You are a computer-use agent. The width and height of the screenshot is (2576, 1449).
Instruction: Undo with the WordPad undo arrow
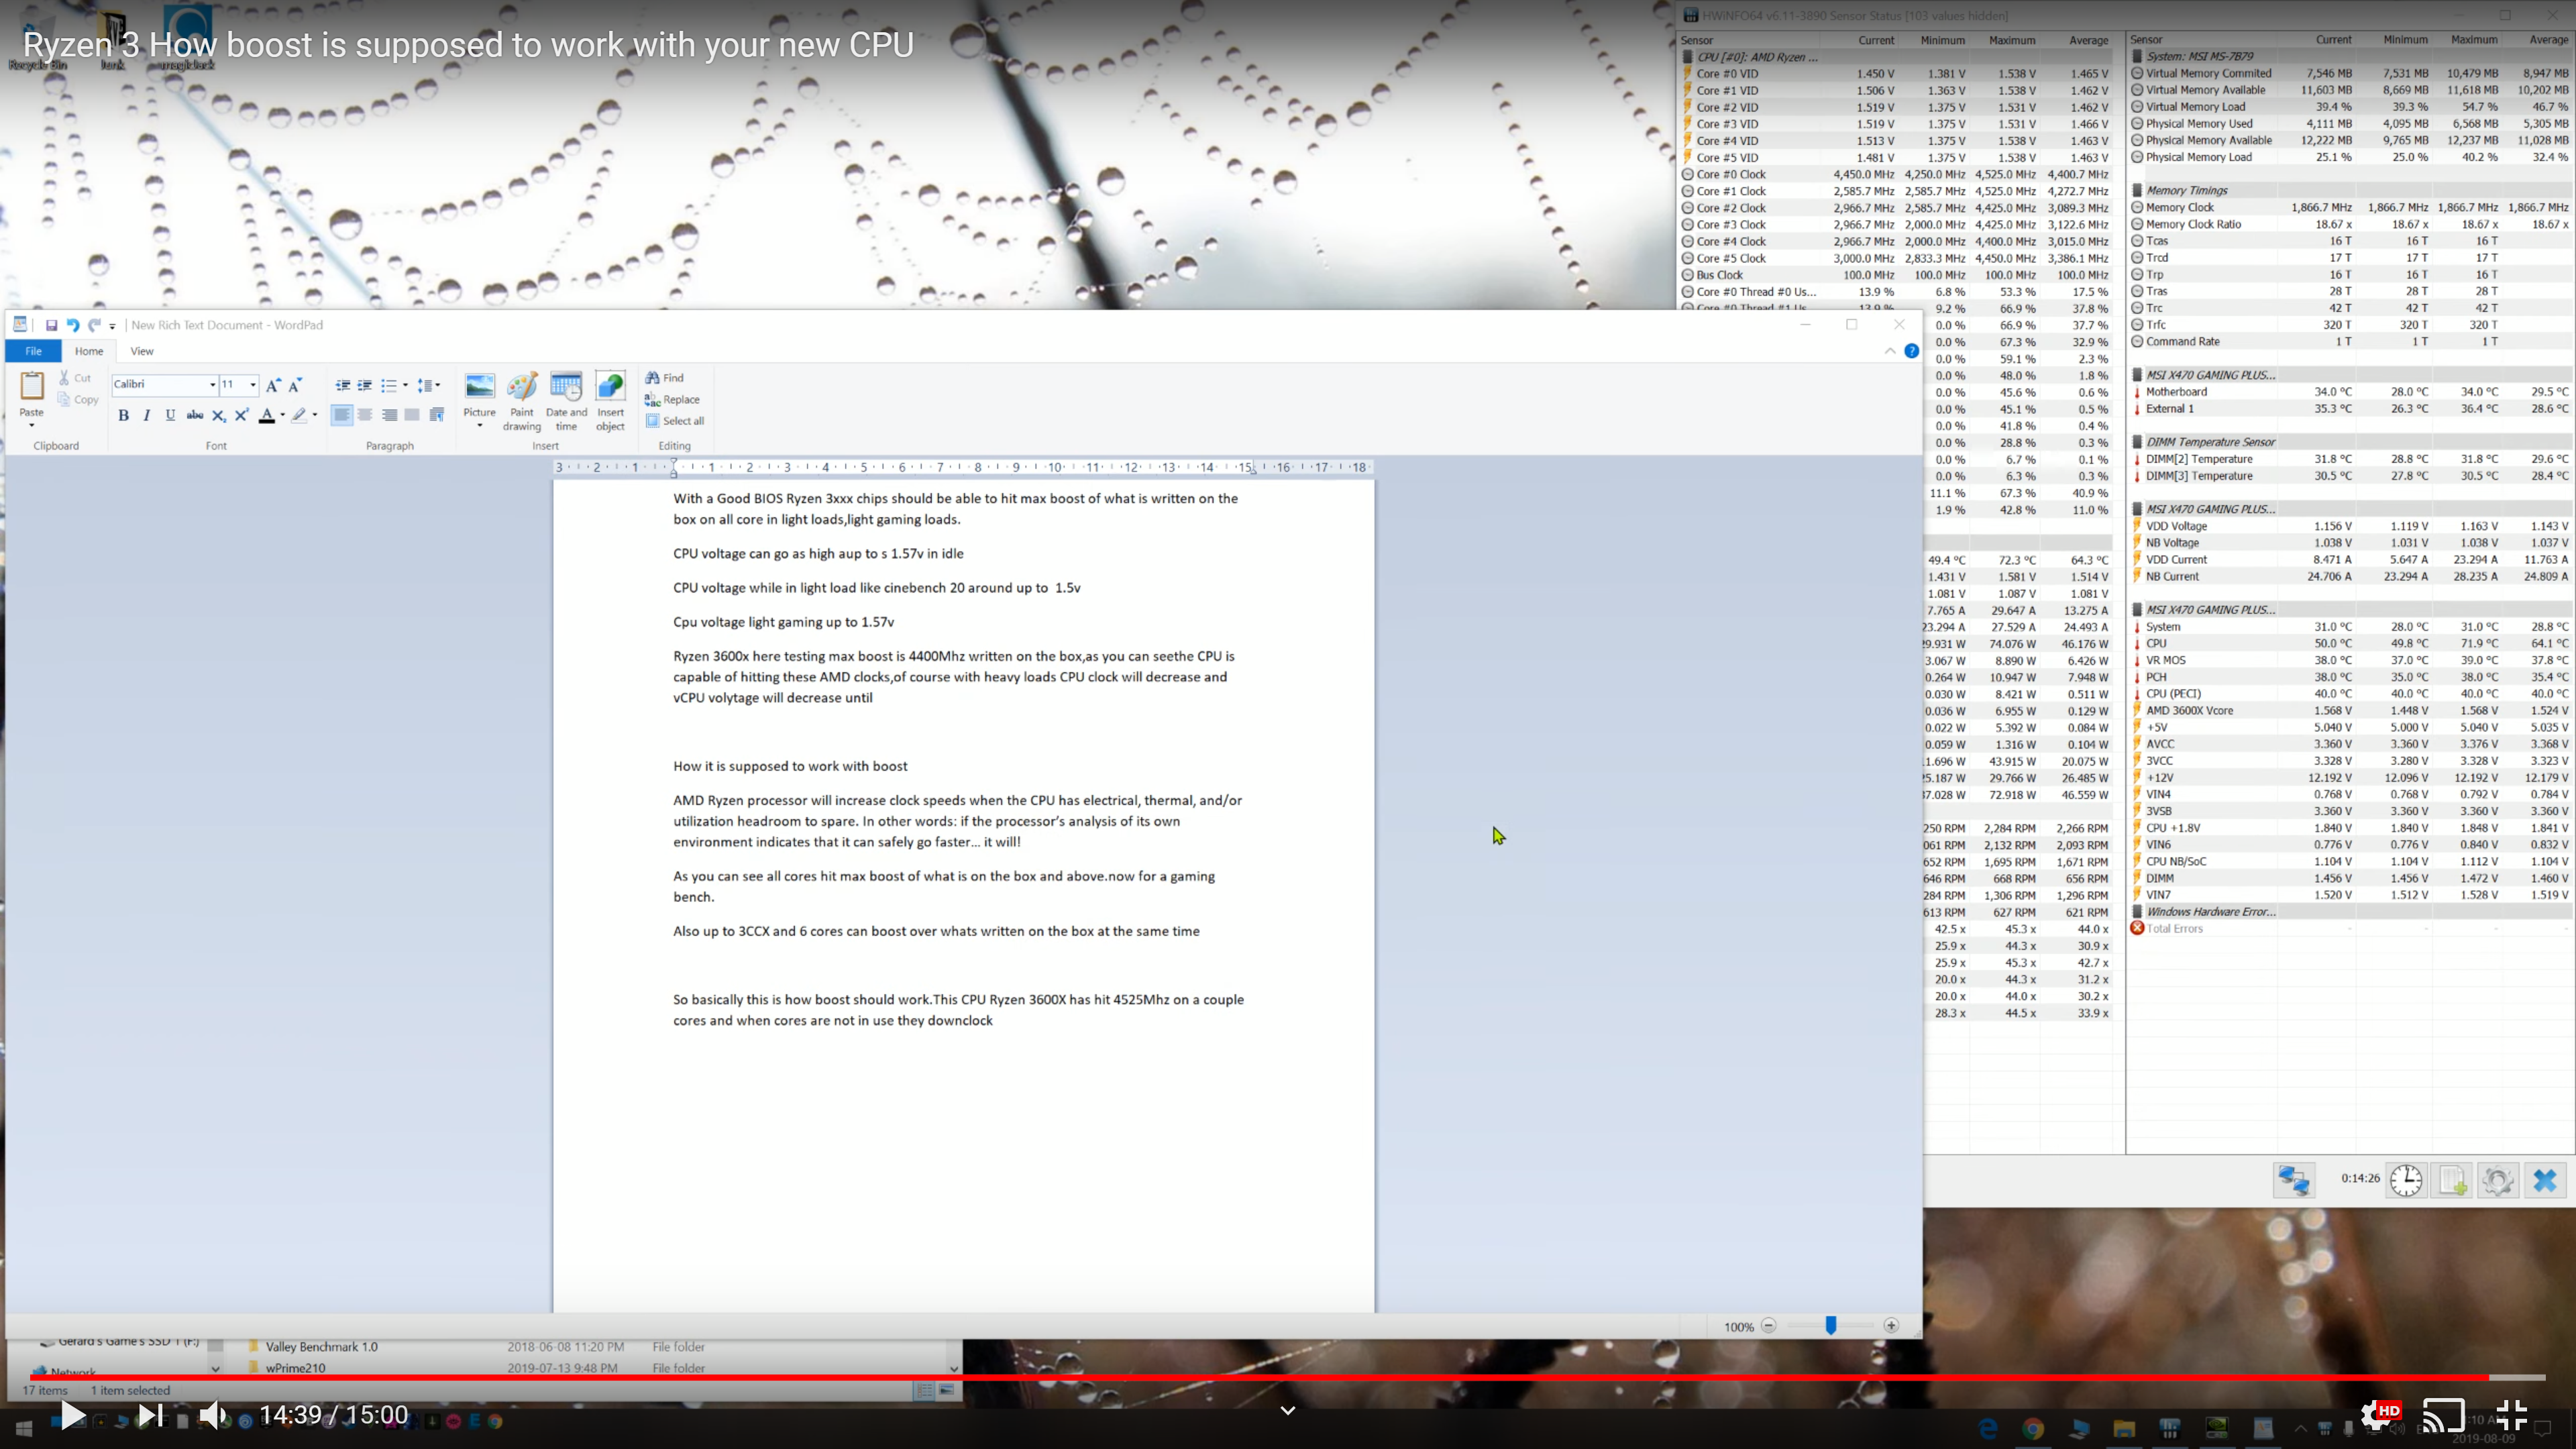pos(72,325)
